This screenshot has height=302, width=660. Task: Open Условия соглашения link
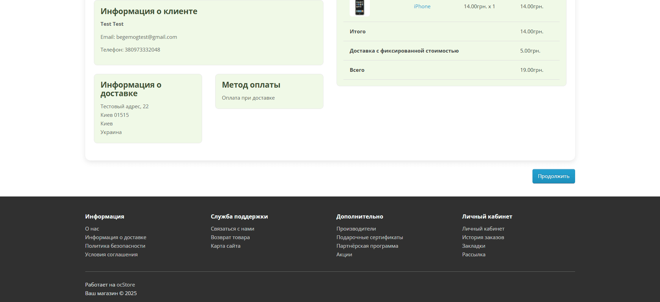pos(111,255)
